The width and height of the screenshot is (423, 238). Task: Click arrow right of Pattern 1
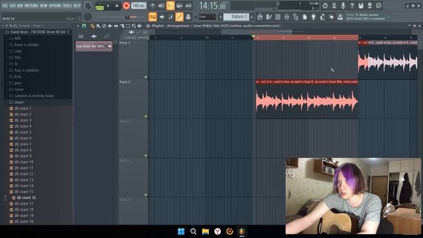(252, 17)
